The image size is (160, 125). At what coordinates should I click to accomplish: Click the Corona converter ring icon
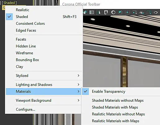pyautogui.click(x=113, y=12)
